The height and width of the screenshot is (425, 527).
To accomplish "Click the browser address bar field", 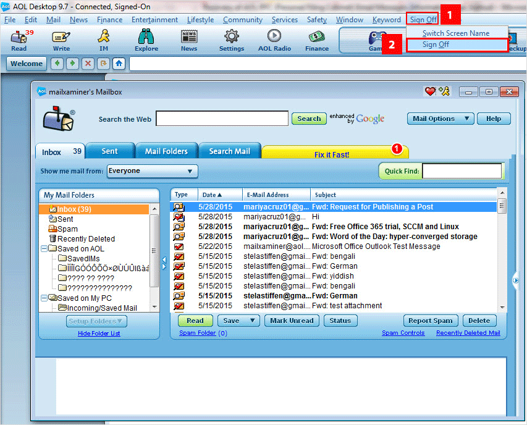I will coord(327,64).
